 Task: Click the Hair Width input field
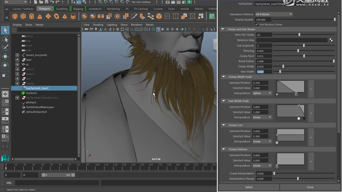(x=264, y=72)
